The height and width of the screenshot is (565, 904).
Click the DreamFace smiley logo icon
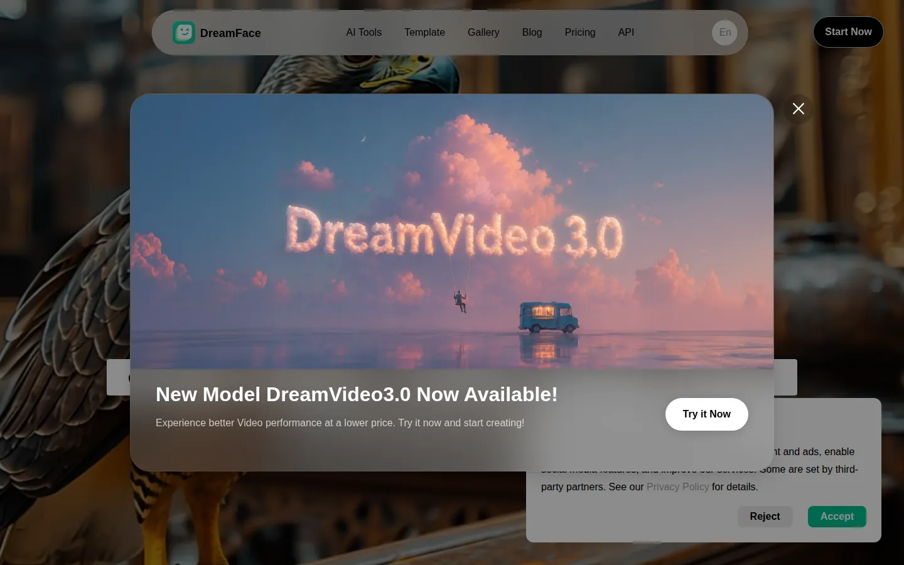point(184,33)
